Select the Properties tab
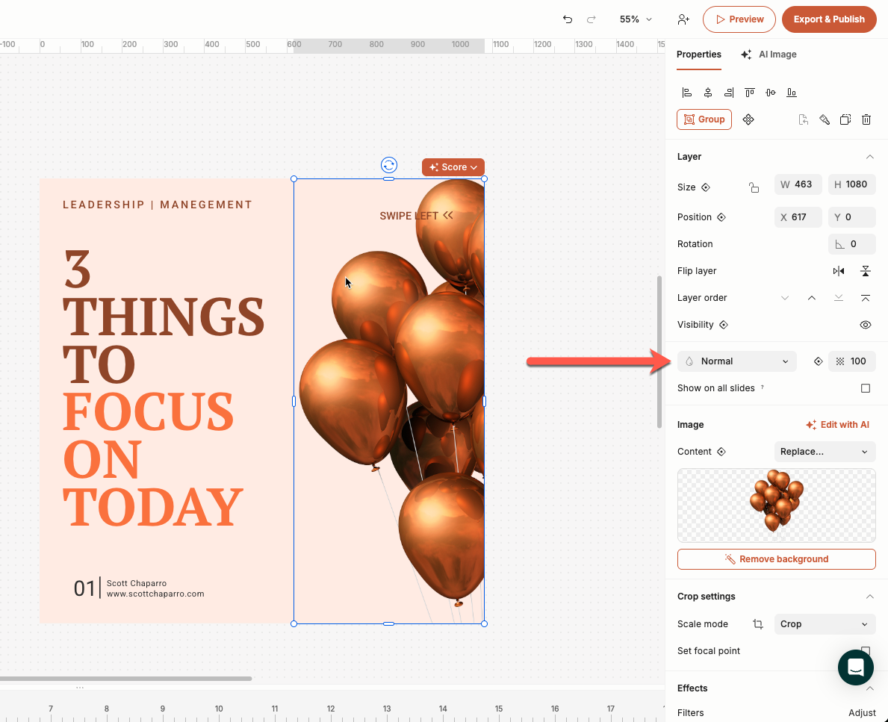This screenshot has width=888, height=722. coord(698,55)
